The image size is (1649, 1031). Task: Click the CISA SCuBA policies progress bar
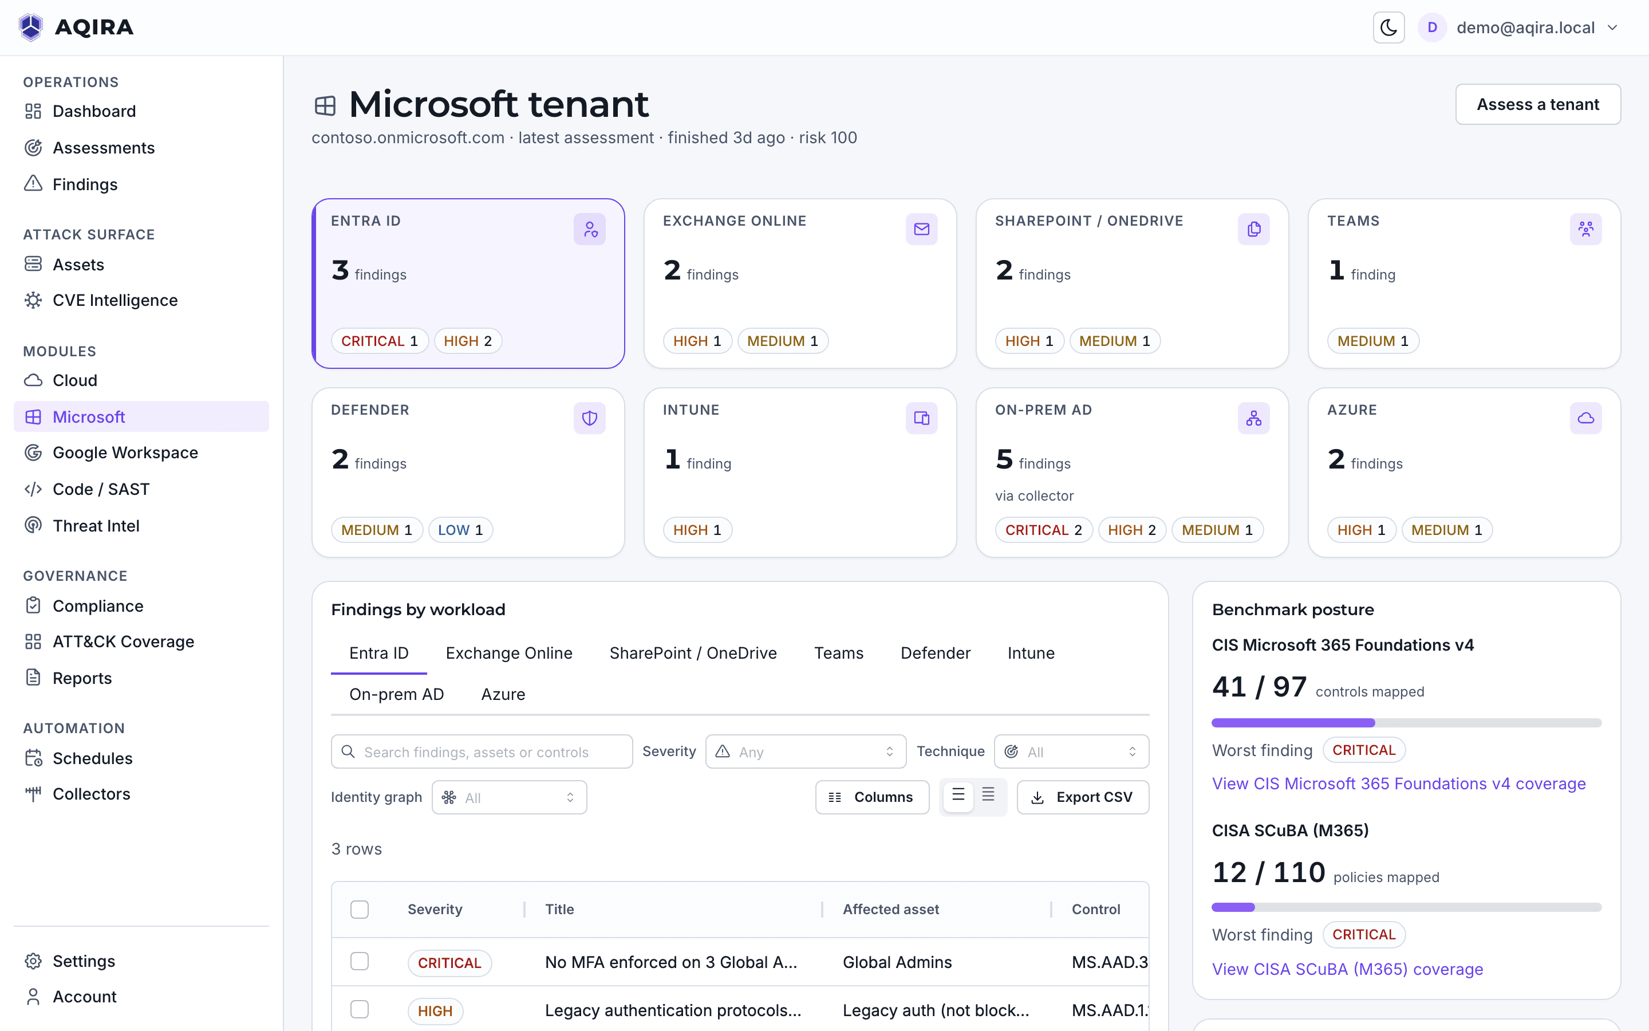1406,908
